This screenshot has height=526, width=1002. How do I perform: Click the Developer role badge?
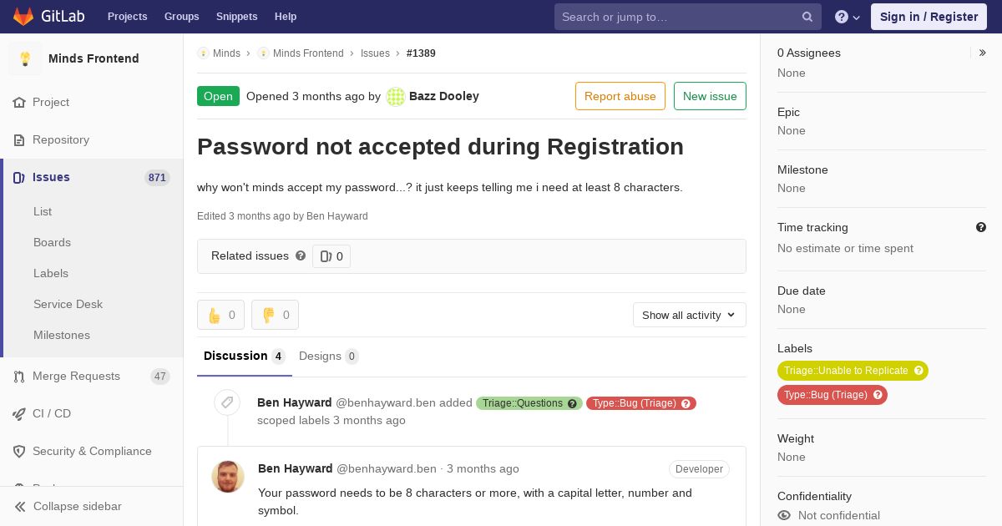point(699,469)
